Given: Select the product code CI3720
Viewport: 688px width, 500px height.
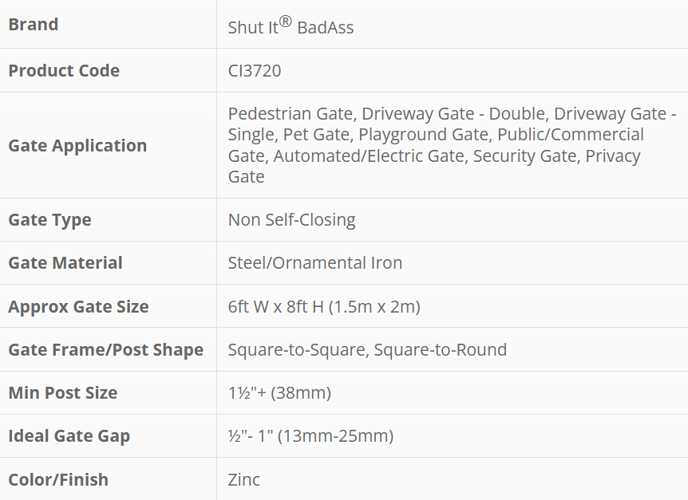Looking at the screenshot, I should click(x=255, y=71).
